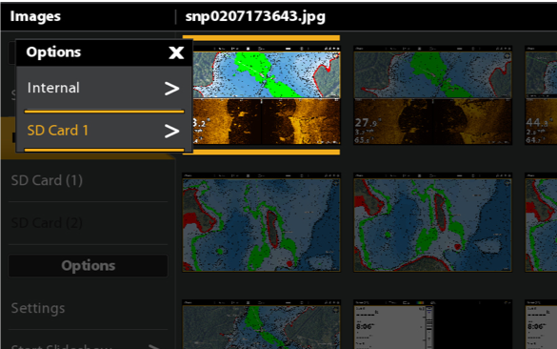
Task: Open SD Card (2) in sidebar
Action: pos(88,223)
